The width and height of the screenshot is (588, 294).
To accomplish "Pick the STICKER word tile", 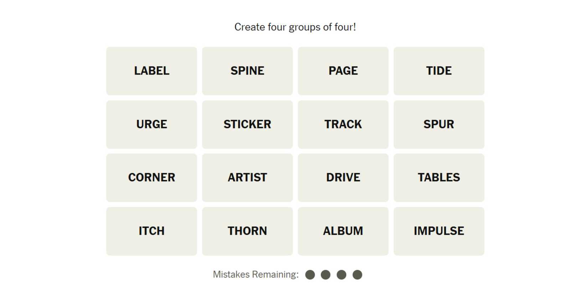I will [247, 124].
